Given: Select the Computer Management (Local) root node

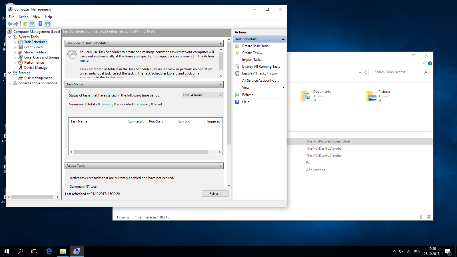Looking at the screenshot, I should pos(37,32).
